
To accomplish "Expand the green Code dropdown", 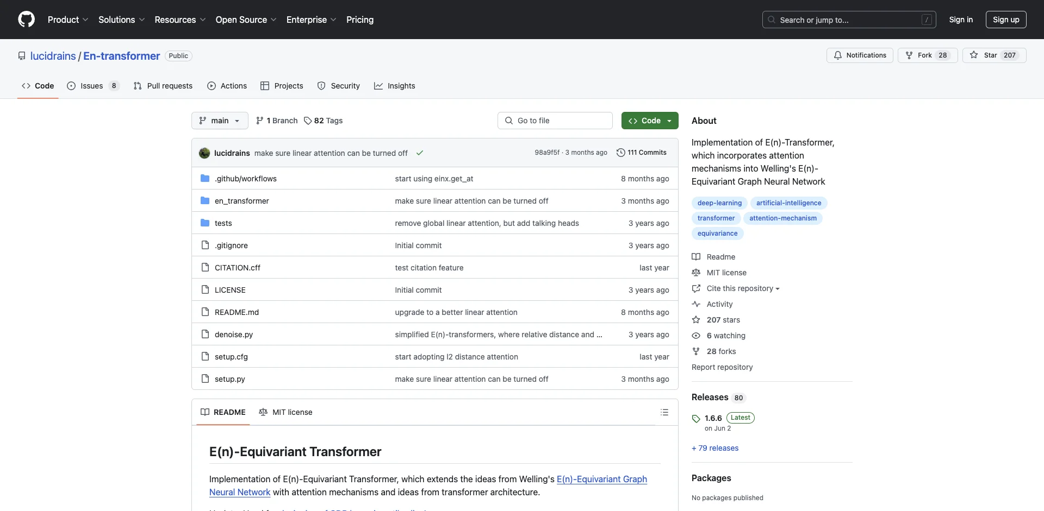I will coord(650,121).
